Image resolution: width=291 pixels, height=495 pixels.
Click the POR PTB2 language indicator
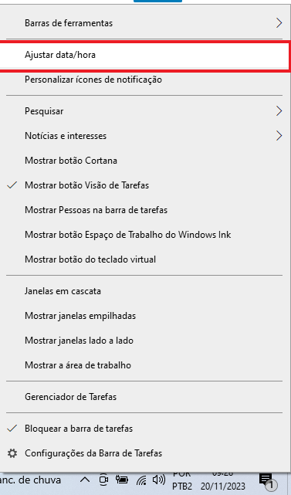(x=182, y=480)
